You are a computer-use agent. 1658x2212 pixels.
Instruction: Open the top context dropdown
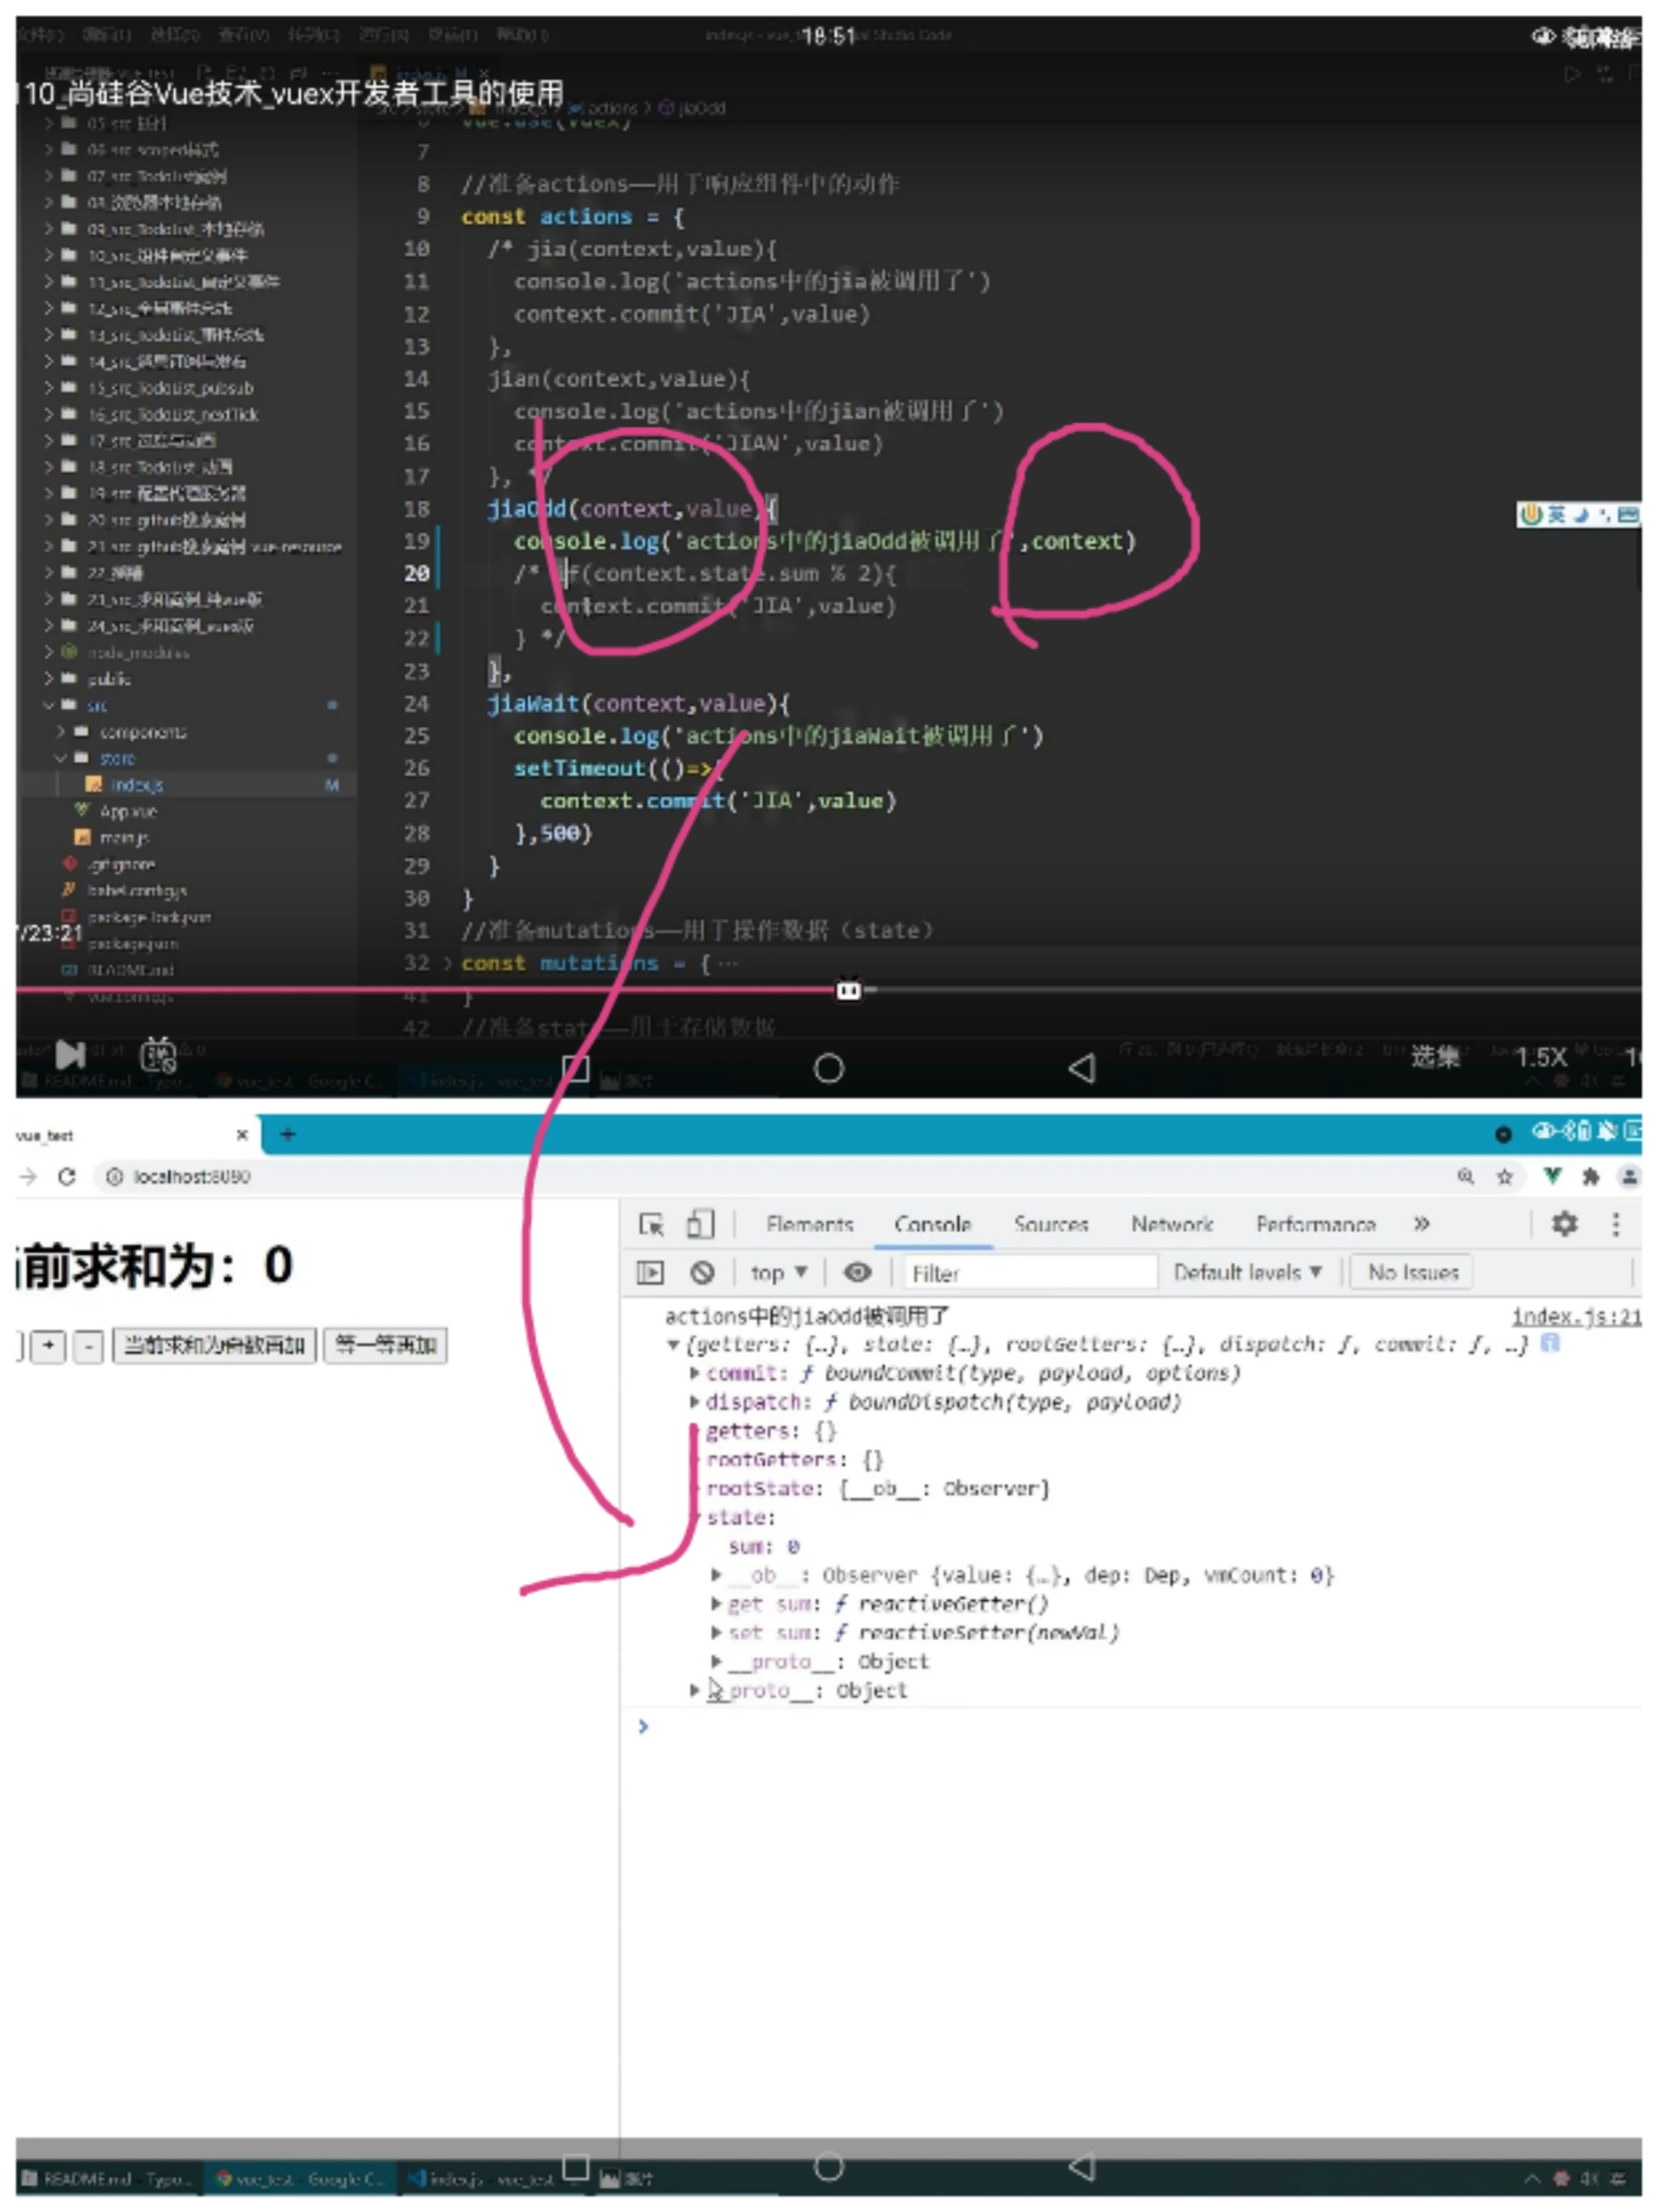point(778,1272)
